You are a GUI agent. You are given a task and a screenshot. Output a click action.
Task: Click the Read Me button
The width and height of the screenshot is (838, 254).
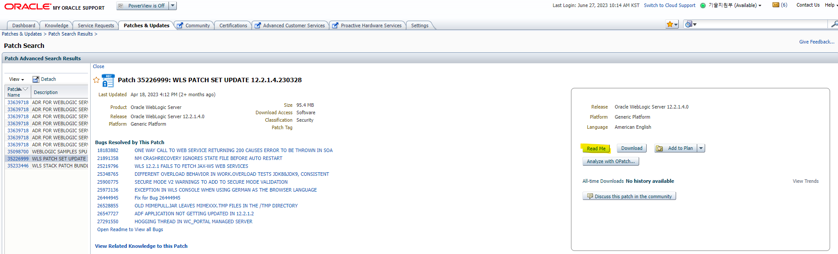[596, 149]
